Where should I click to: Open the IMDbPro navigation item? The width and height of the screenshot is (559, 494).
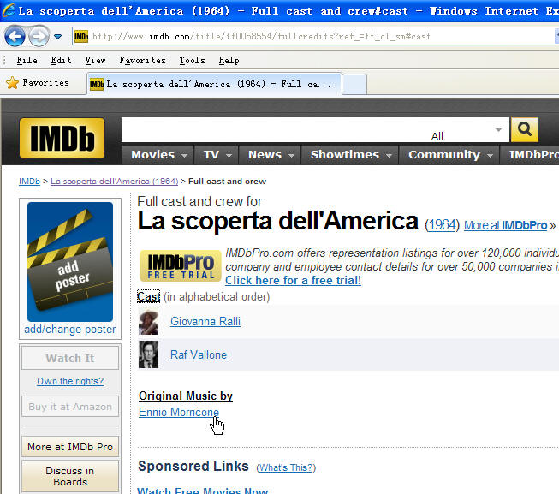530,155
